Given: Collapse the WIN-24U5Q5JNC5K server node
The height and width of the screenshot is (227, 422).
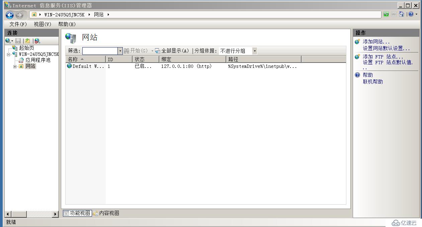Looking at the screenshot, I should point(9,54).
